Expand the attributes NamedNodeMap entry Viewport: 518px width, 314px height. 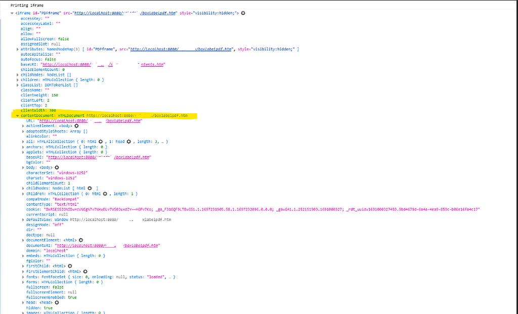(x=17, y=49)
